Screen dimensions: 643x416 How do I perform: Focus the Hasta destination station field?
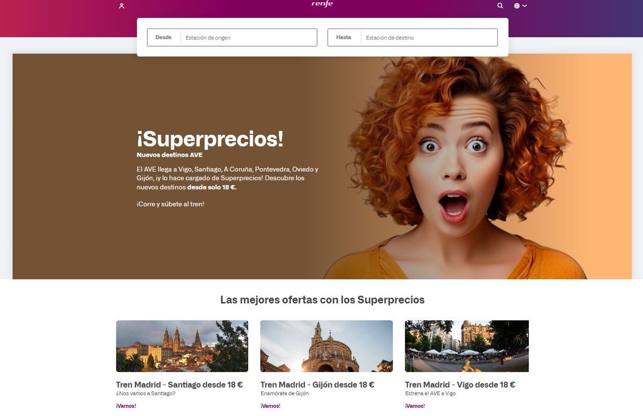click(429, 37)
